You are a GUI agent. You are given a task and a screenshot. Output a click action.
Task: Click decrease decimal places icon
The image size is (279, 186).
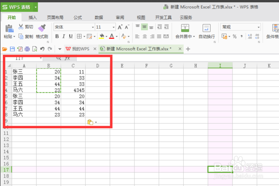(257, 36)
